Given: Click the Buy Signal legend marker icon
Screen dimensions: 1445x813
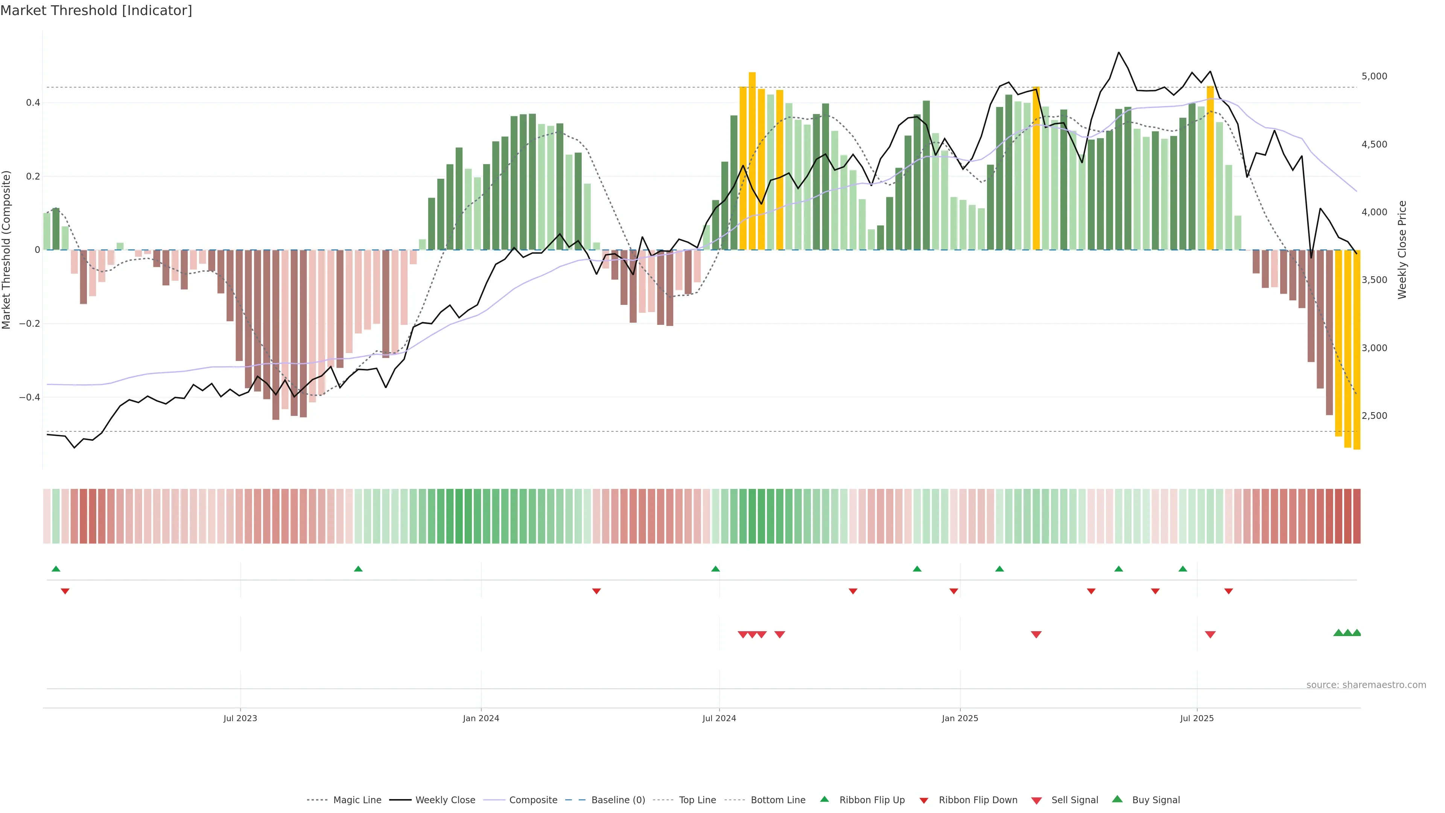Looking at the screenshot, I should 1117,799.
